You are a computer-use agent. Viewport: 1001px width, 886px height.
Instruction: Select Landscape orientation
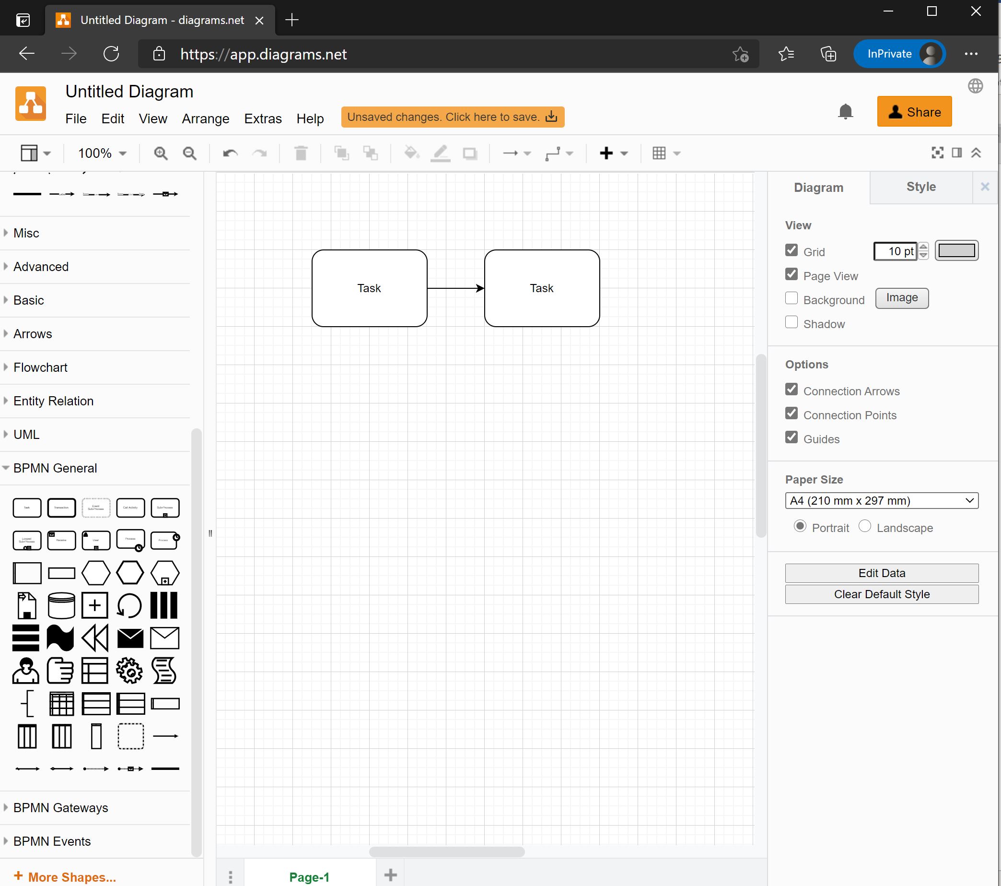click(x=865, y=526)
